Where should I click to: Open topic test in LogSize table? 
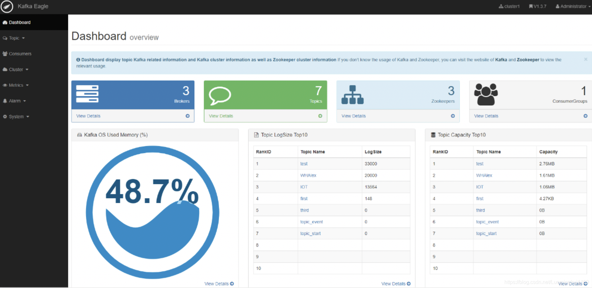(304, 164)
